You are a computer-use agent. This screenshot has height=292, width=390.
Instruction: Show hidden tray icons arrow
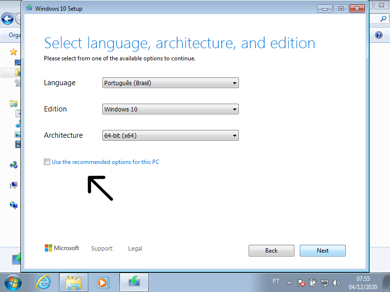289,283
